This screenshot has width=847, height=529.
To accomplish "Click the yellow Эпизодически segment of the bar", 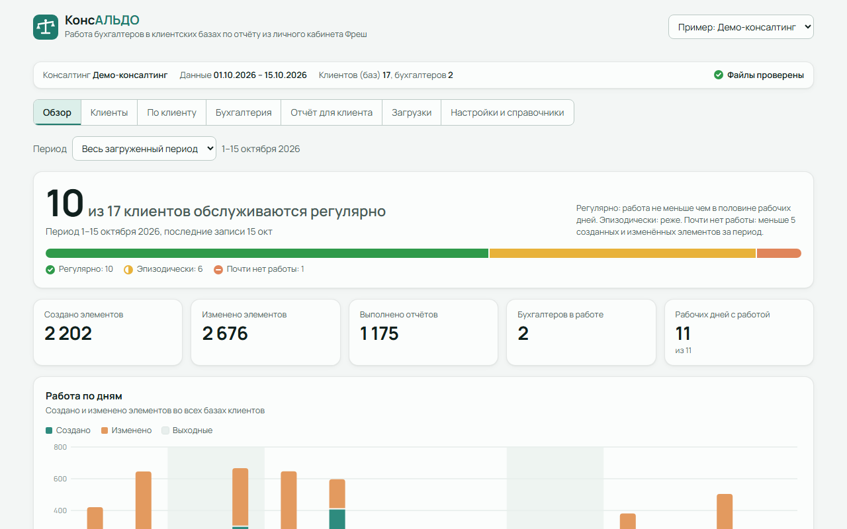I will pyautogui.click(x=623, y=253).
